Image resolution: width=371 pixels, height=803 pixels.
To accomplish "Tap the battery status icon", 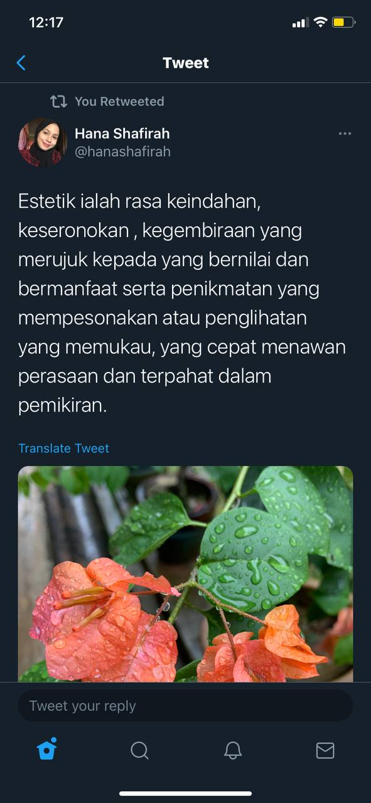I will pos(343,23).
